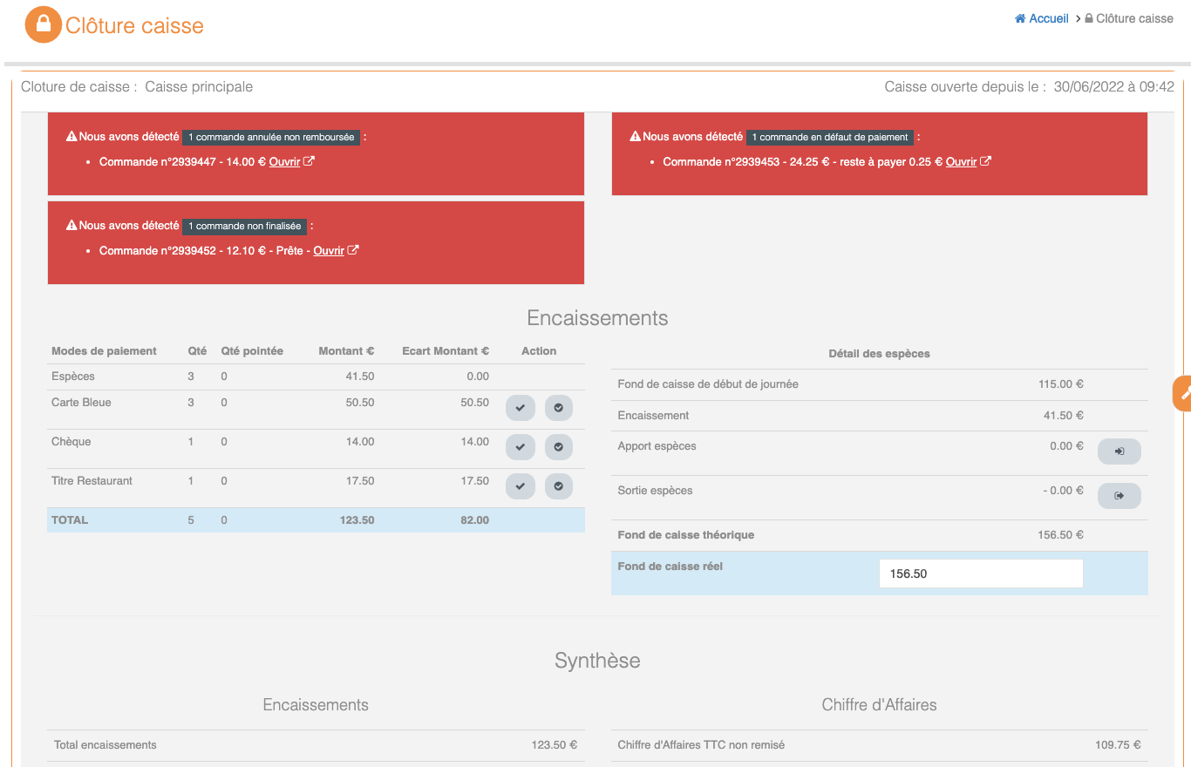Click the orange padlock Clôture caisse icon
This screenshot has height=767, width=1191.
point(43,25)
